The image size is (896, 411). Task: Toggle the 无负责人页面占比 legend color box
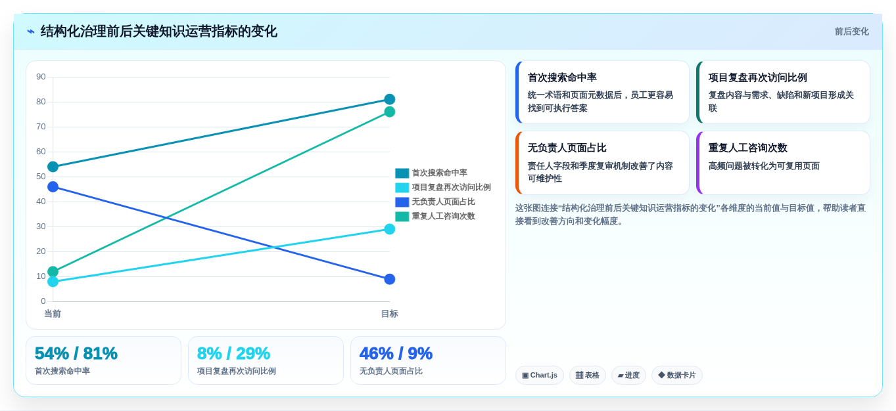click(402, 202)
